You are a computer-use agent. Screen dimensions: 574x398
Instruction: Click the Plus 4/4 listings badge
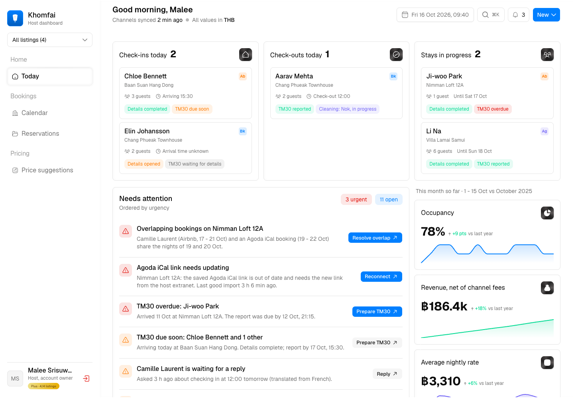[44, 386]
